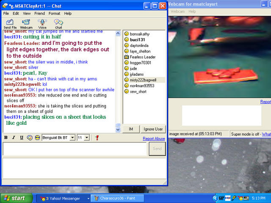Click the Cox tray icon
Screen dimensions: 271x203
click(x=228, y=198)
